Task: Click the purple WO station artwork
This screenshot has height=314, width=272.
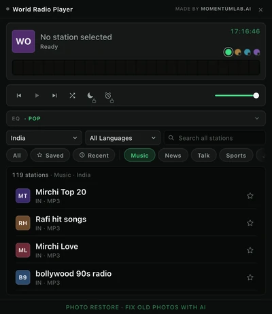Action: (x=23, y=41)
